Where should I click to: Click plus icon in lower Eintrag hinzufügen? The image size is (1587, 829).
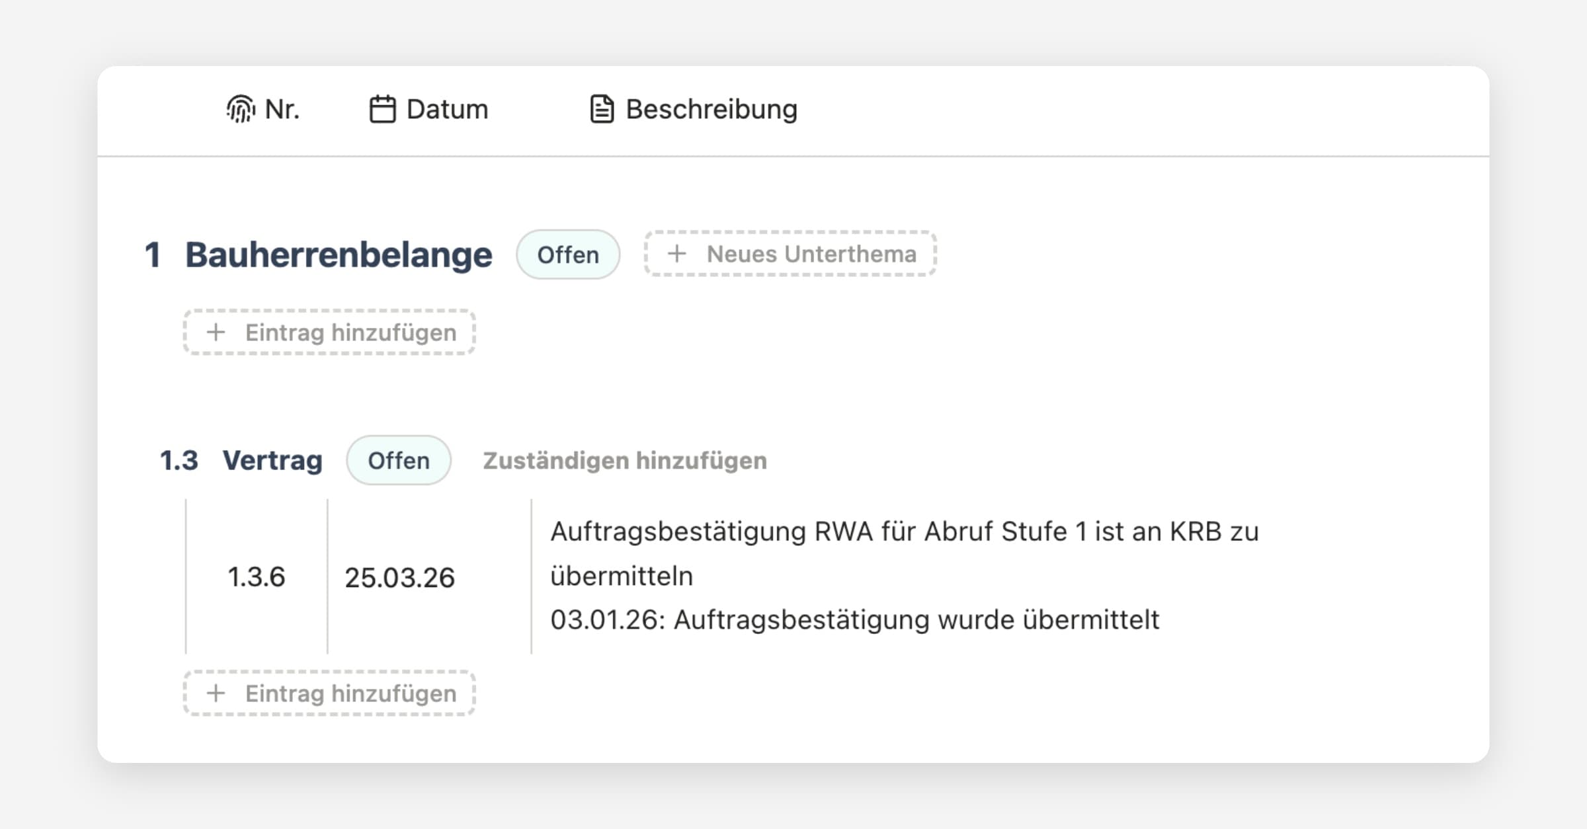point(216,693)
